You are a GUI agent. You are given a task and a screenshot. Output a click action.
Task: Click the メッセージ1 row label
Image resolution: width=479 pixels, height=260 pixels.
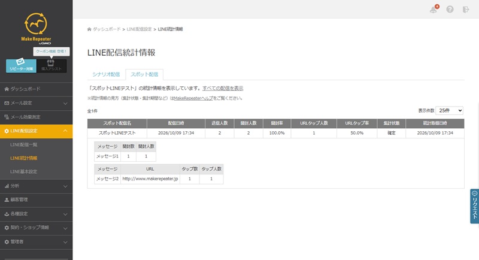click(108, 156)
